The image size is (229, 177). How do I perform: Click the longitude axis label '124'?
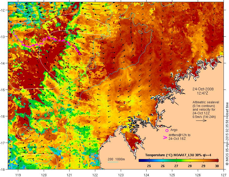(147, 175)
